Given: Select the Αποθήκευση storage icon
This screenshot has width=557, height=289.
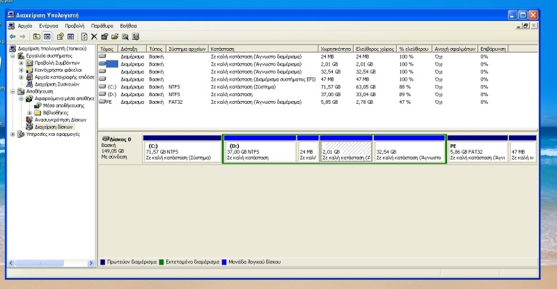Looking at the screenshot, I should pos(21,91).
